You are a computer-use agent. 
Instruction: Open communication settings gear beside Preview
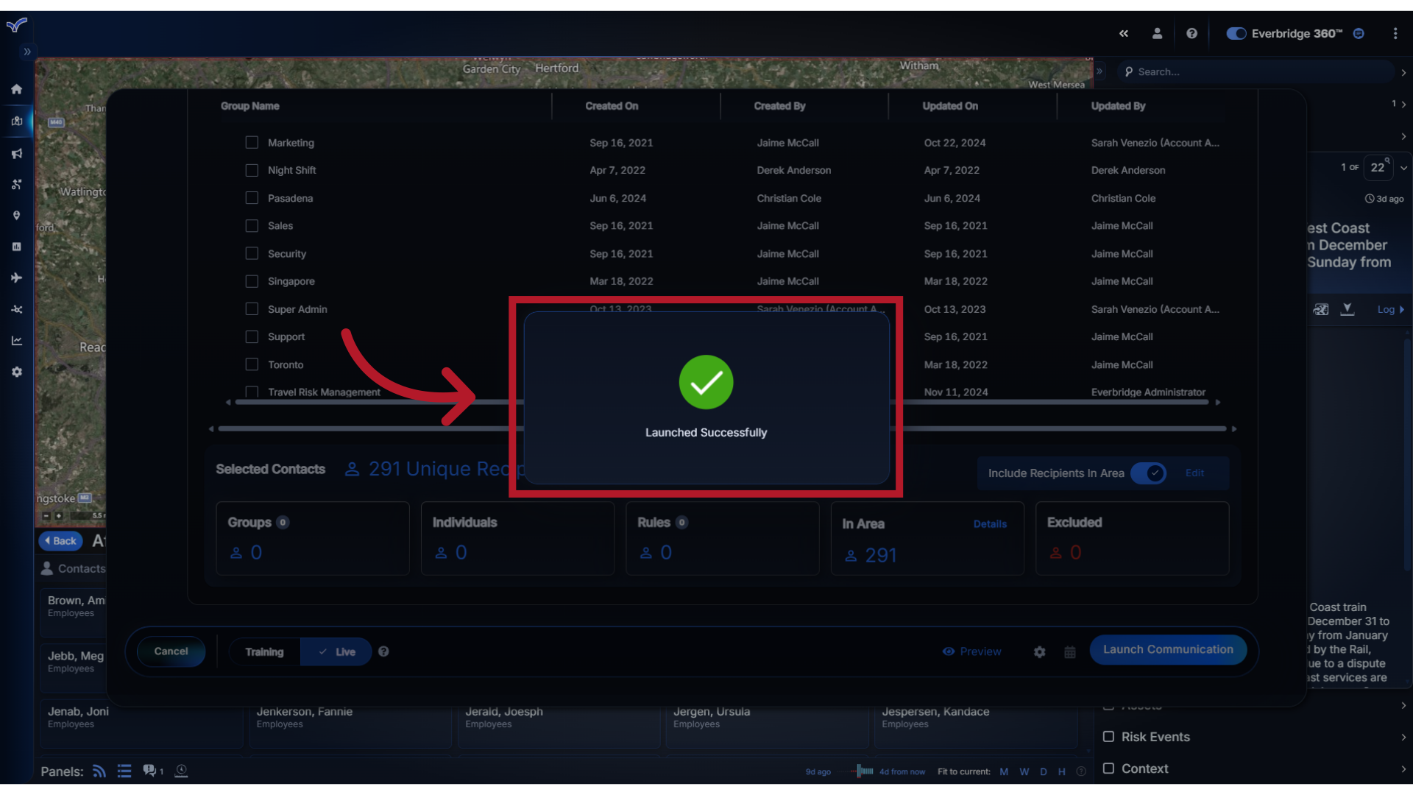(x=1039, y=651)
